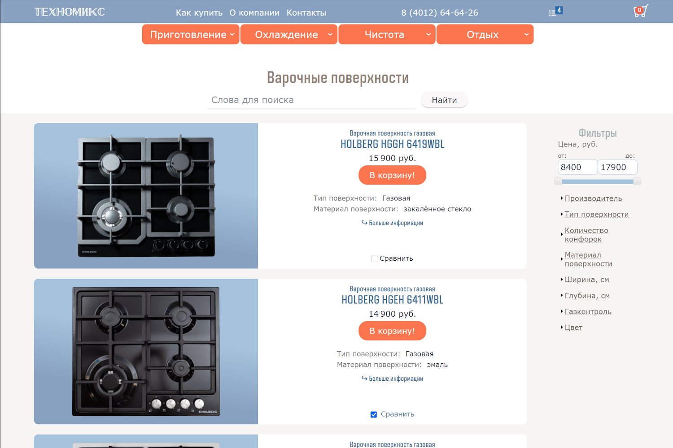Uncheck Сравнить for HOLBERG HGEH 6411WBL
This screenshot has height=448, width=673.
coord(374,414)
